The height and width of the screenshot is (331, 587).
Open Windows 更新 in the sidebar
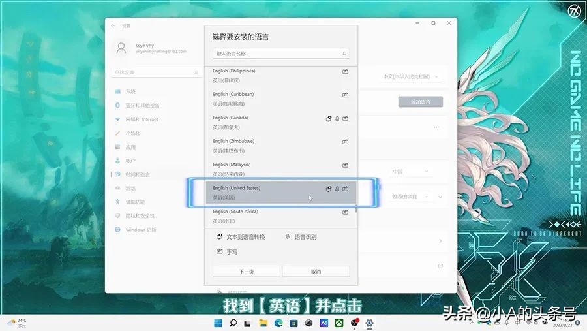[x=156, y=229]
